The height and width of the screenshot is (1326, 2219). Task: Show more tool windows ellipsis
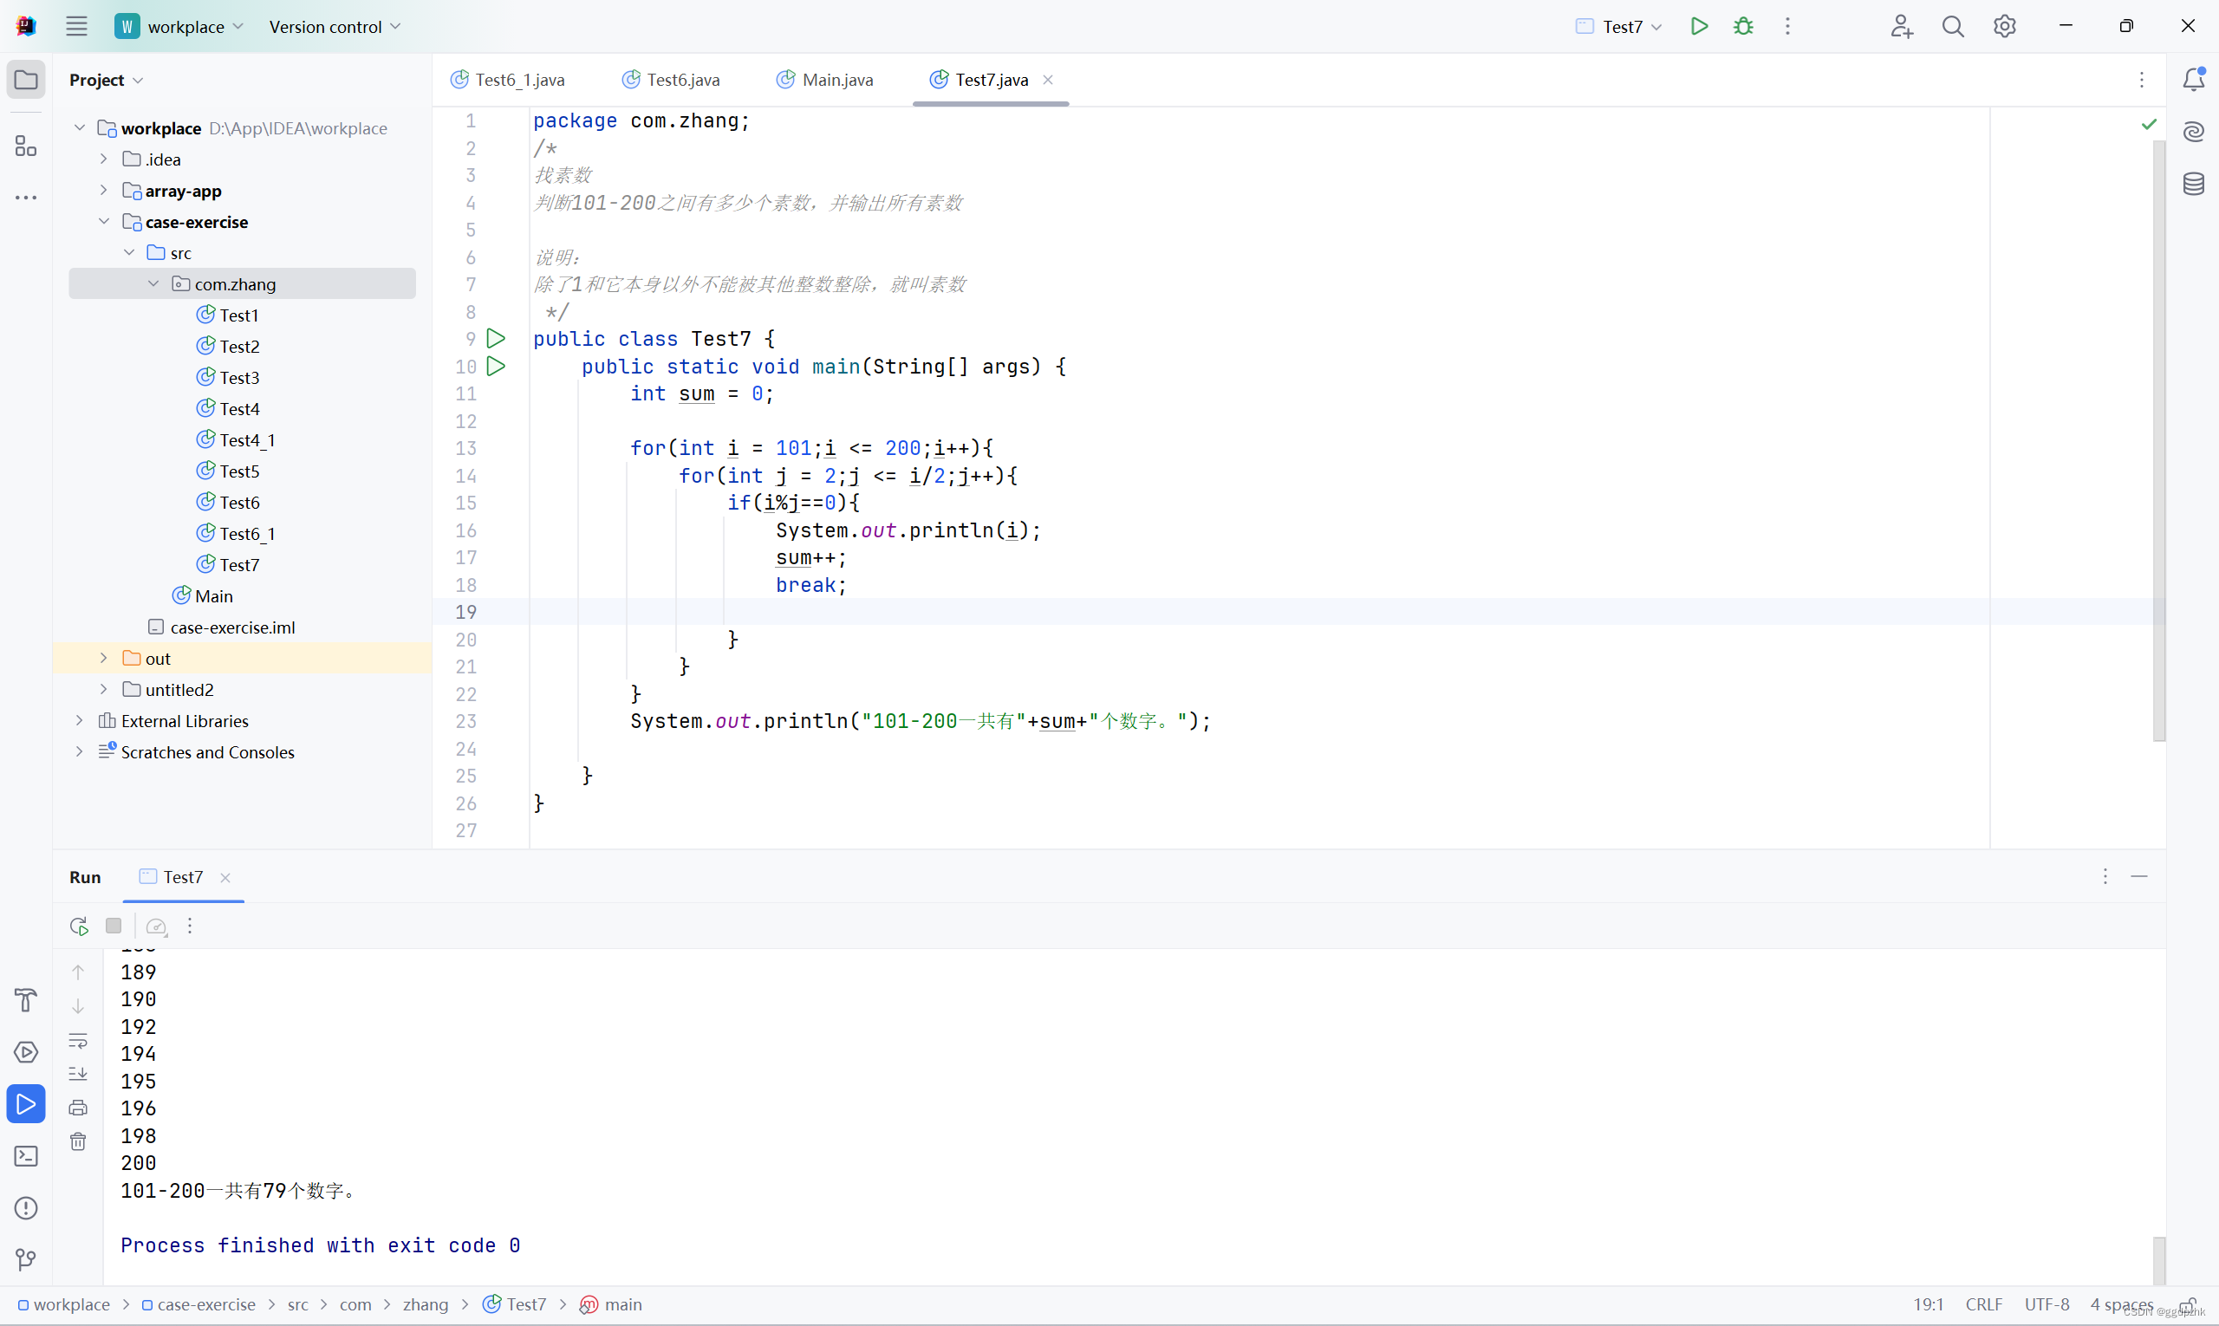pos(26,197)
